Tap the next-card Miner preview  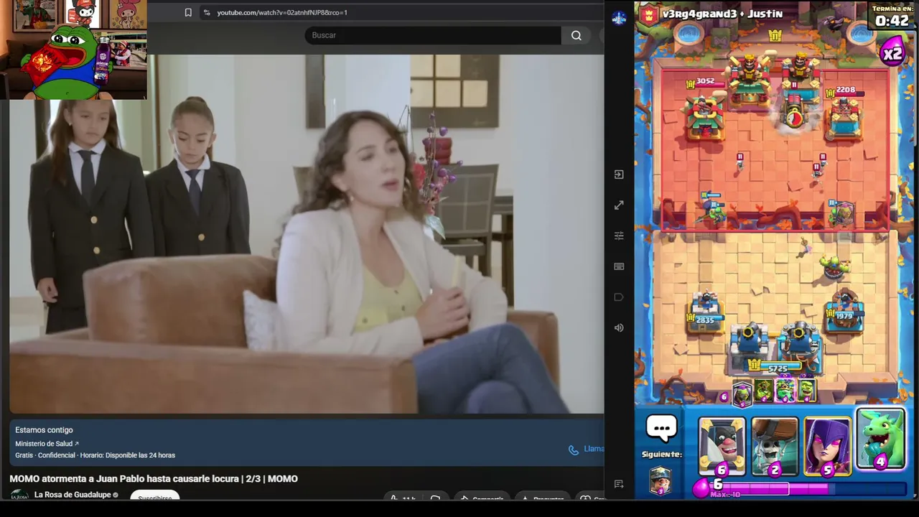[x=661, y=480]
